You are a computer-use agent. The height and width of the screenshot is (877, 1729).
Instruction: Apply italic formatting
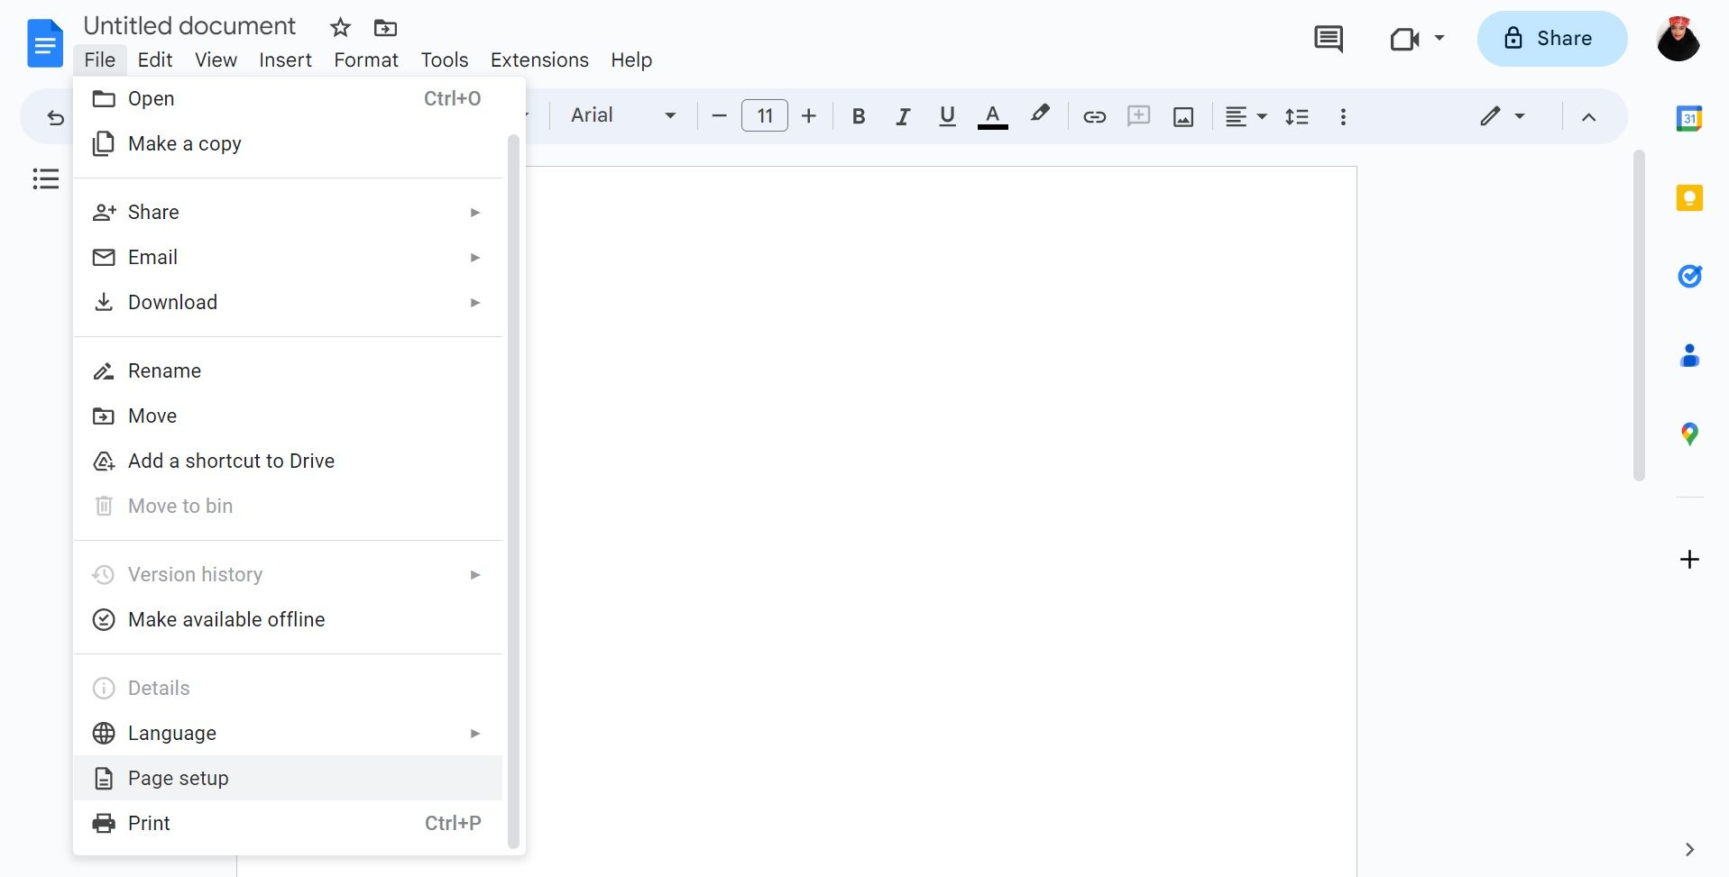(902, 115)
